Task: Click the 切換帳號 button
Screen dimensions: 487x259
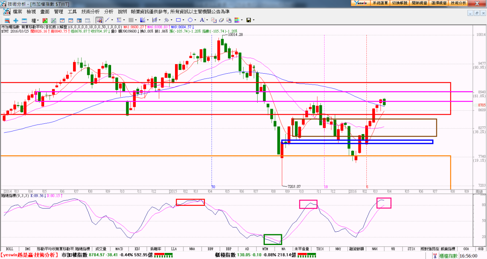Action: click(x=400, y=3)
